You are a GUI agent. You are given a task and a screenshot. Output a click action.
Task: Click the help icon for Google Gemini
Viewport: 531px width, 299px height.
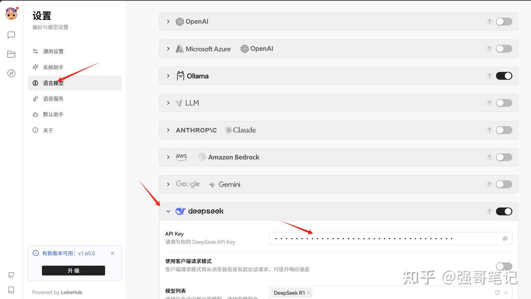489,184
